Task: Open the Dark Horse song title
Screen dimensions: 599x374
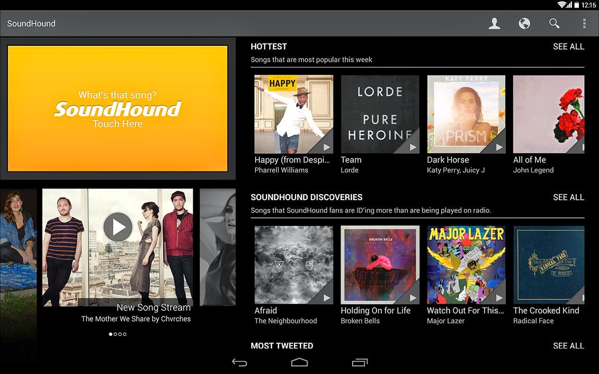Action: 448,159
